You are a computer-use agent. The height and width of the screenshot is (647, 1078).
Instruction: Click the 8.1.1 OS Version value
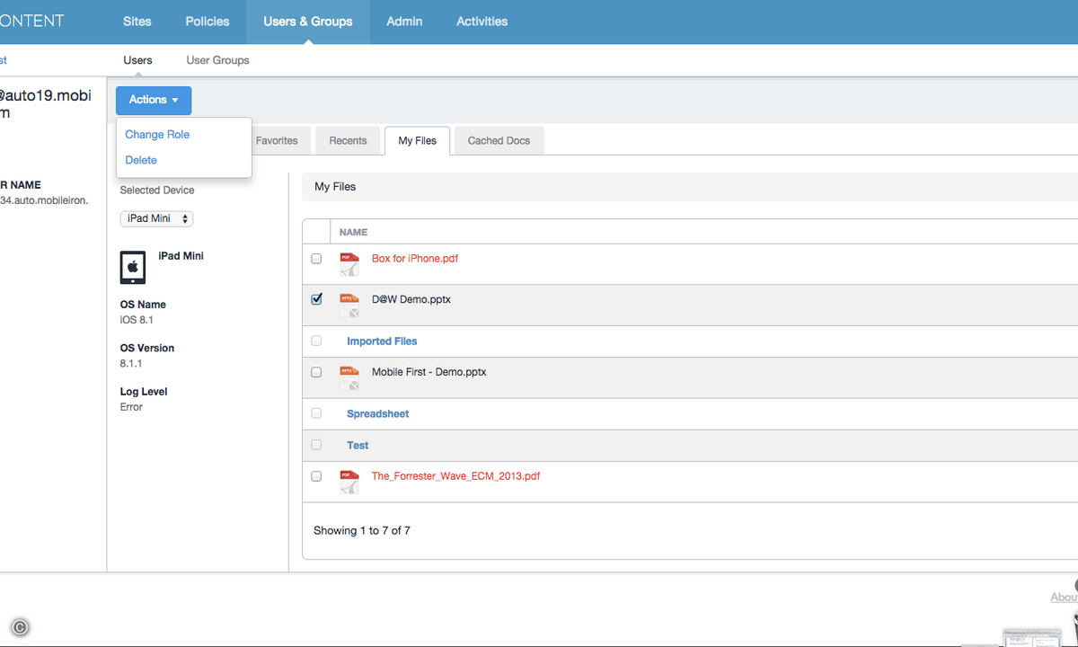[x=131, y=364]
